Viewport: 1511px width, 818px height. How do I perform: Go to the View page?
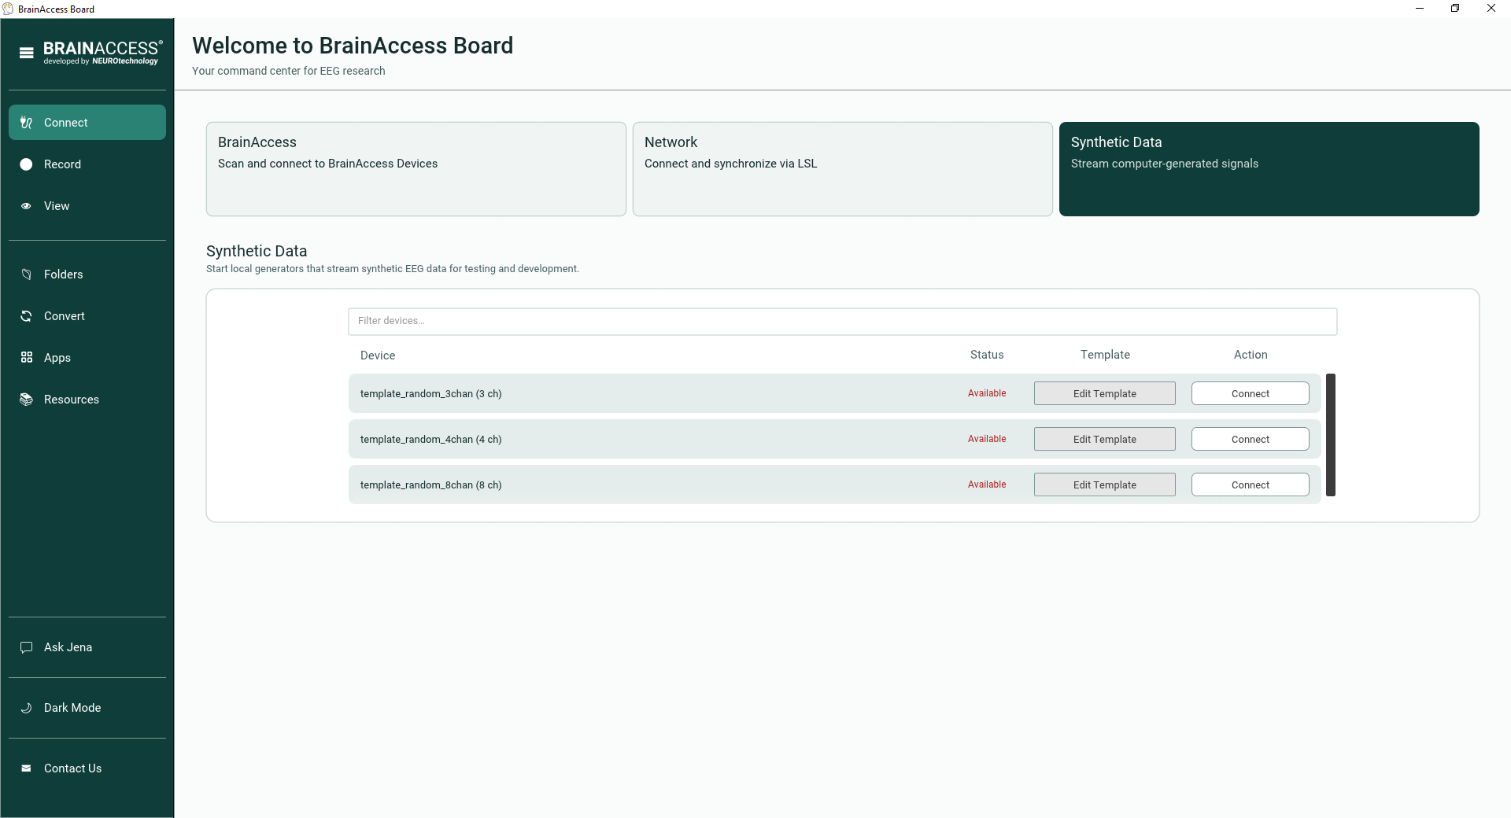(87, 206)
